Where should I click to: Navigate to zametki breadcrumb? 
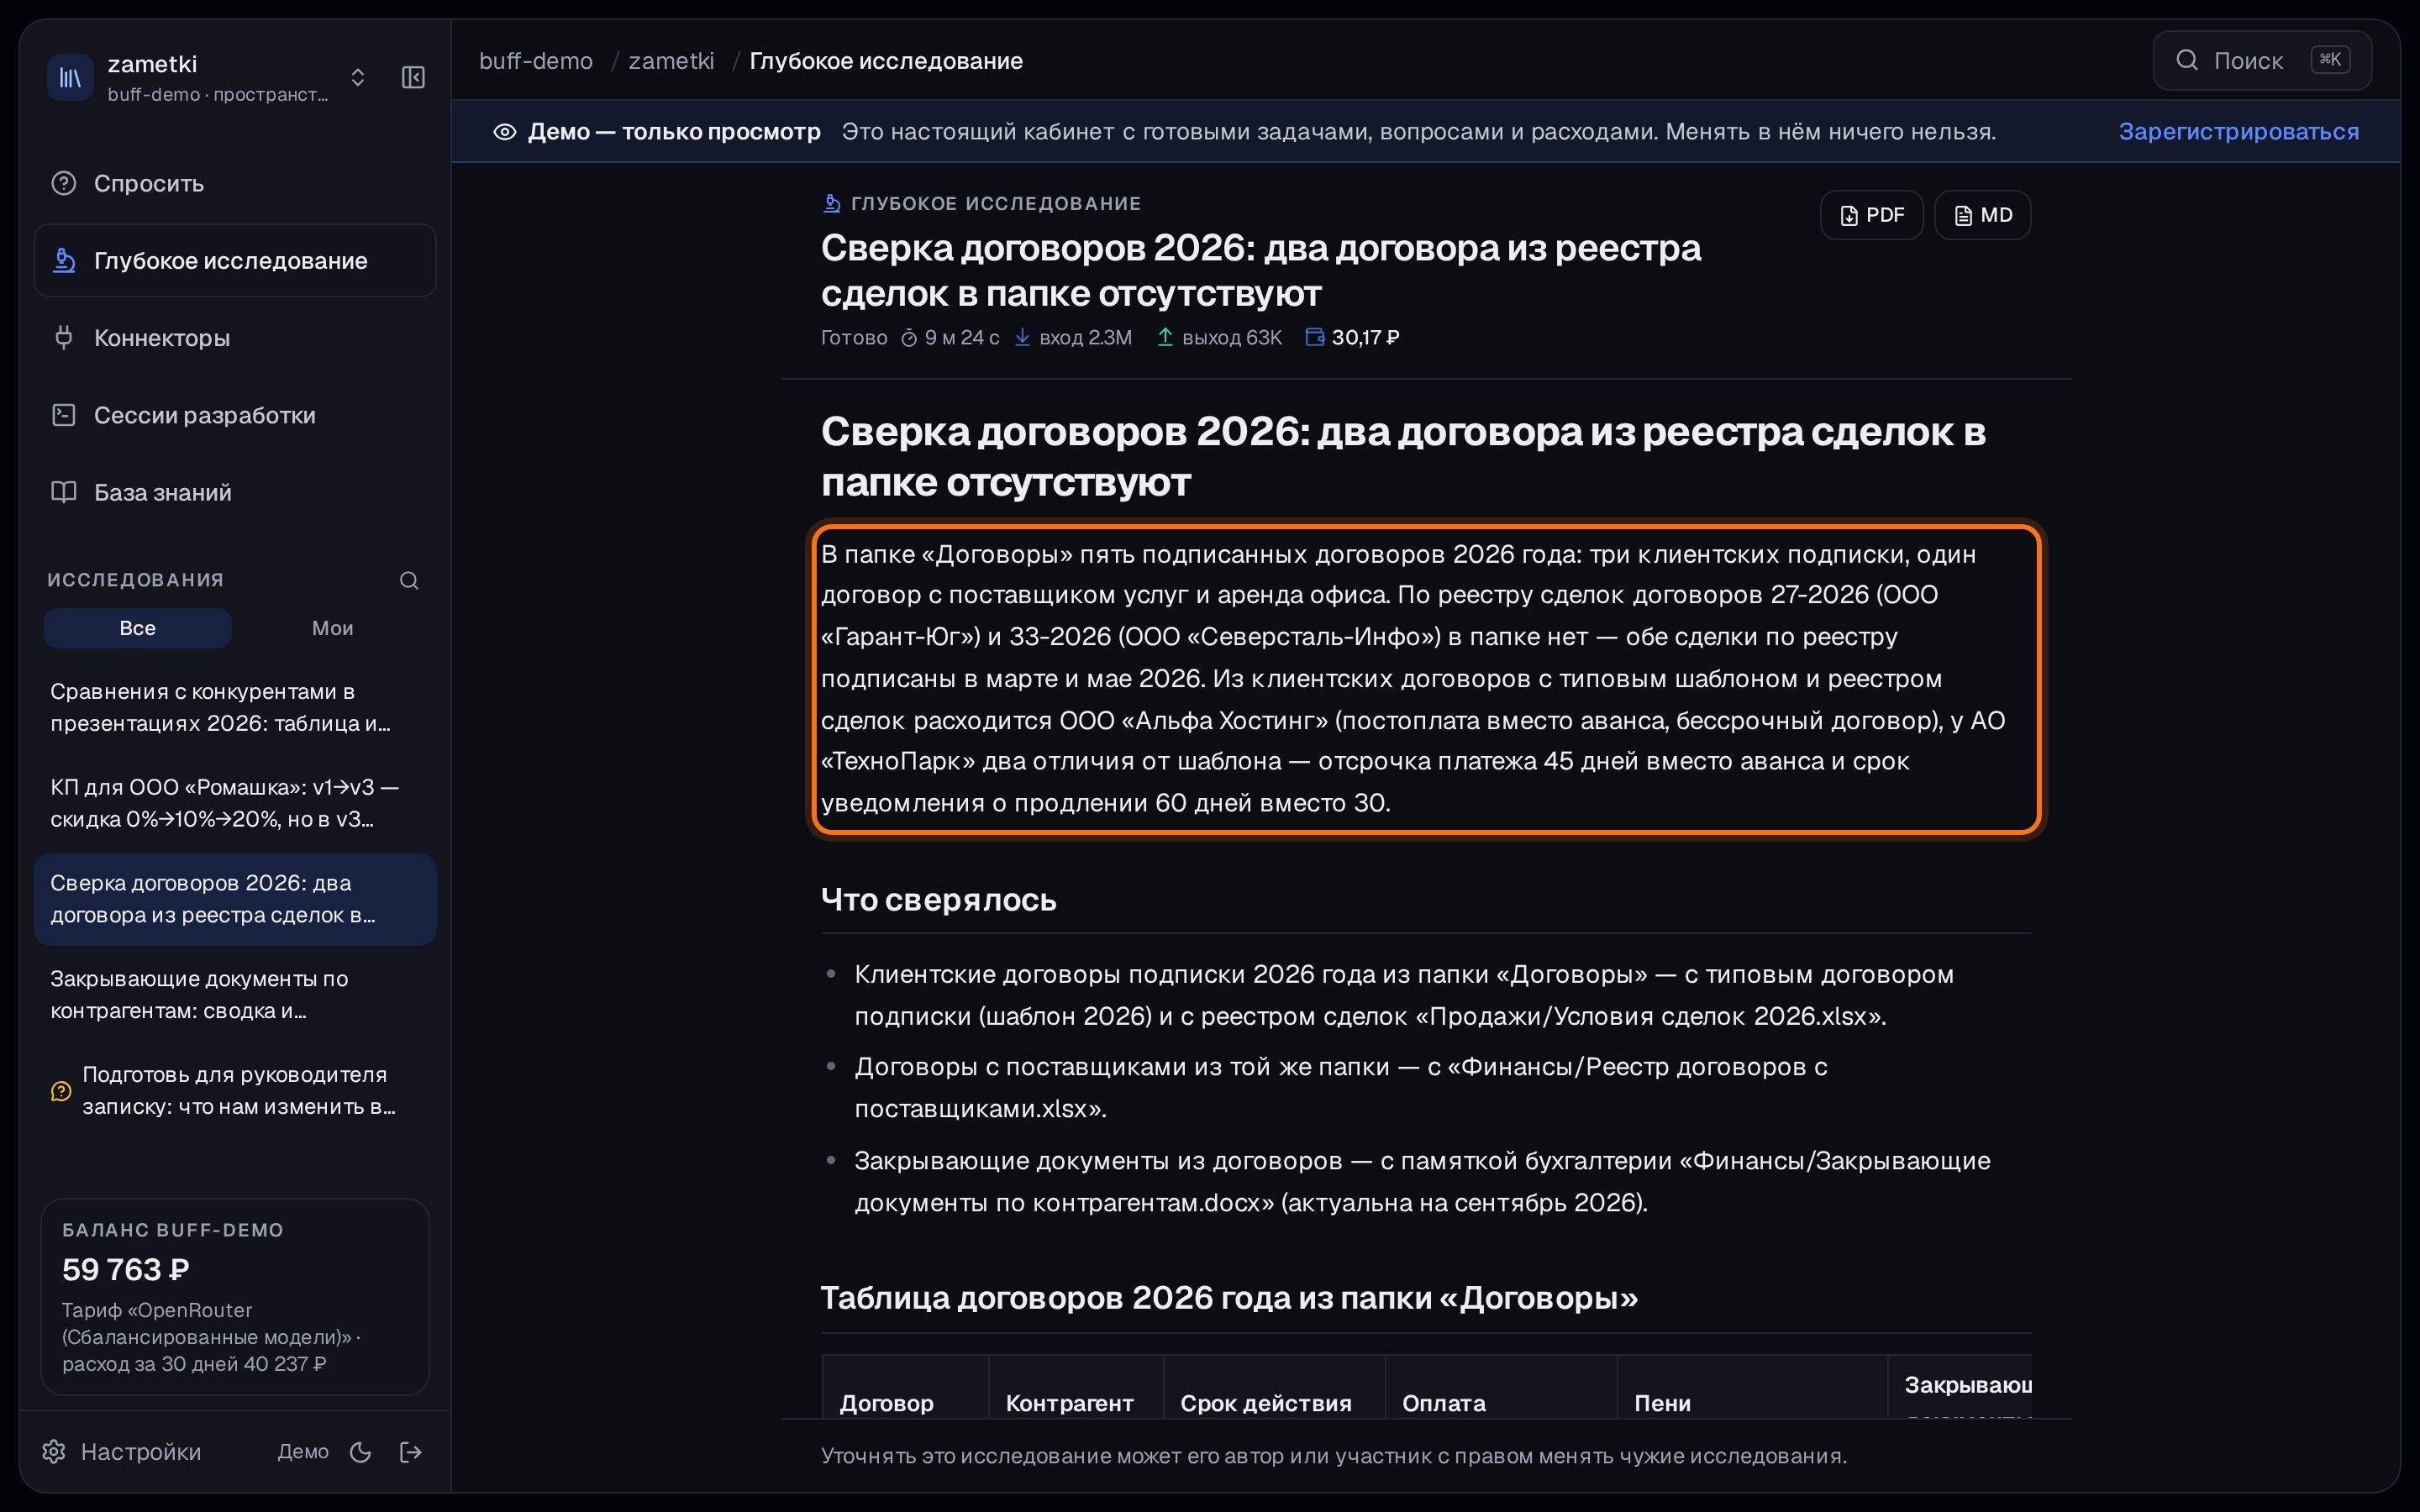[x=671, y=61]
